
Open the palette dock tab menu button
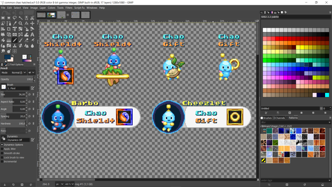click(330, 12)
